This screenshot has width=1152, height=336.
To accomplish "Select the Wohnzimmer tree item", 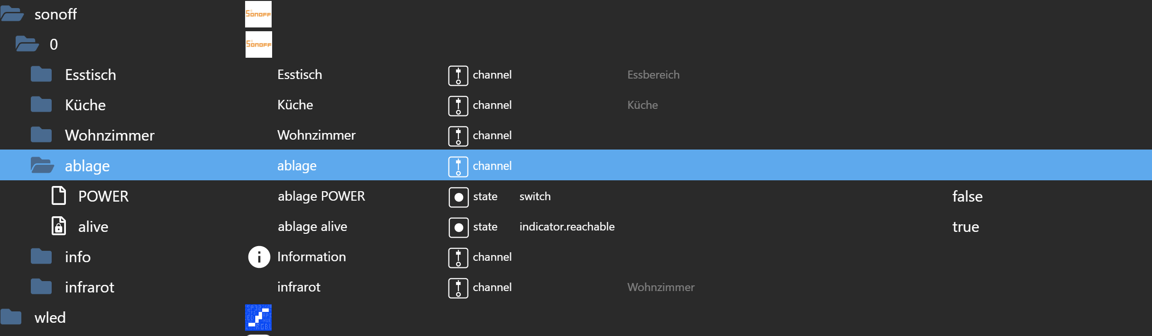I will 110,135.
